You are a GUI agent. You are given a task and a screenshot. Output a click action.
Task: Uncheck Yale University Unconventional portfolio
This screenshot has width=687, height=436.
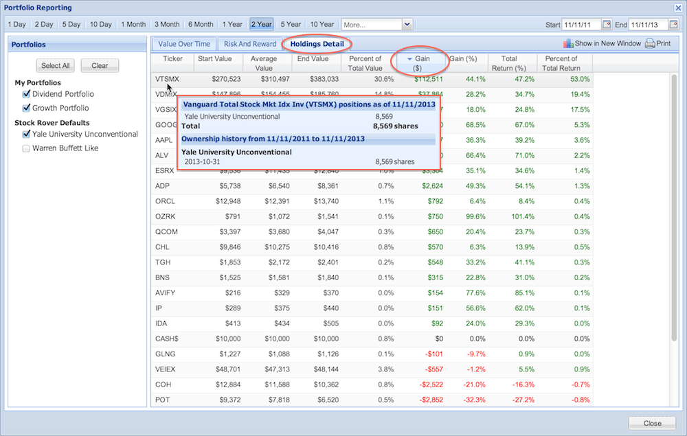point(26,135)
